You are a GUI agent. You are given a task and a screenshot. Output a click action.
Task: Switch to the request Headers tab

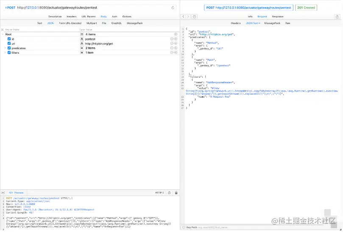72,16
